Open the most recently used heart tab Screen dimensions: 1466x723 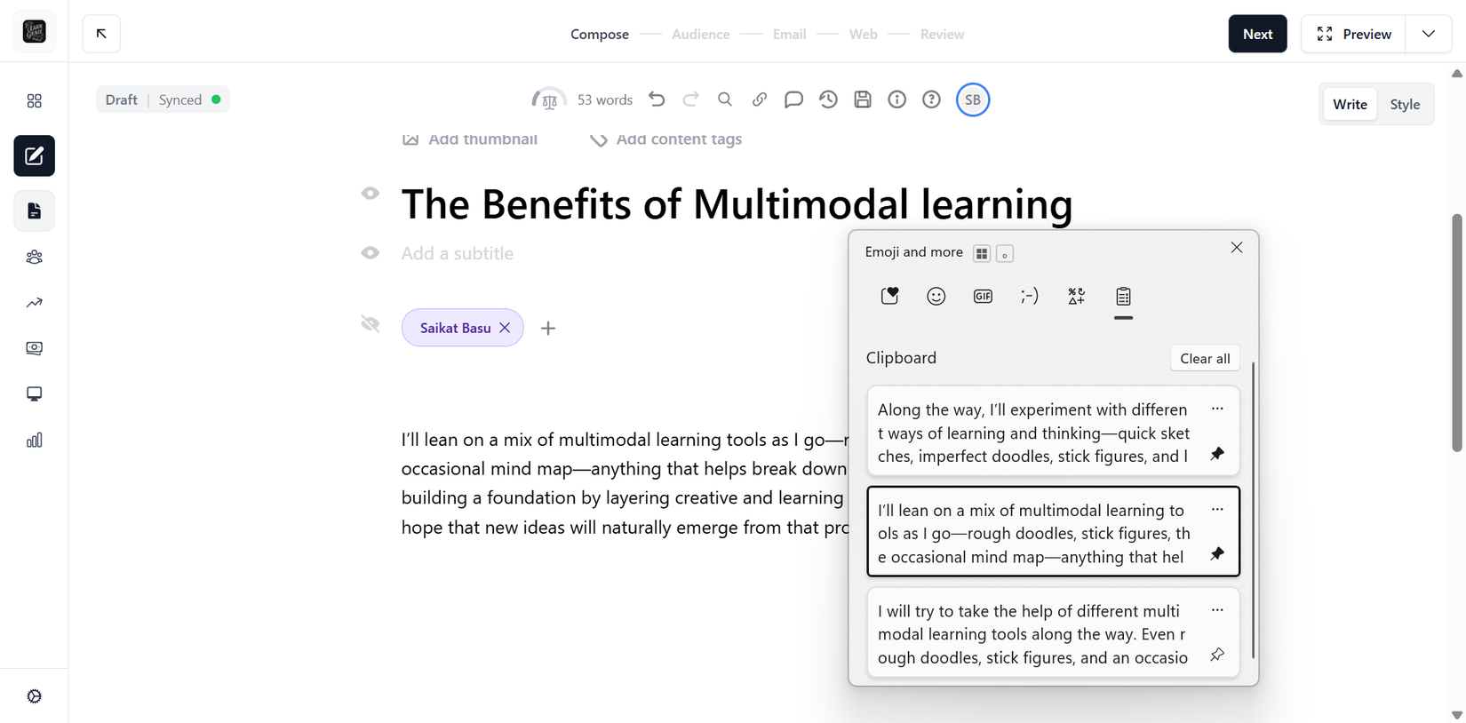889,297
